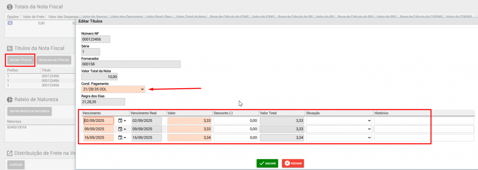Click the Fornecedor field 000158
The width and height of the screenshot is (478, 170).
click(x=131, y=64)
